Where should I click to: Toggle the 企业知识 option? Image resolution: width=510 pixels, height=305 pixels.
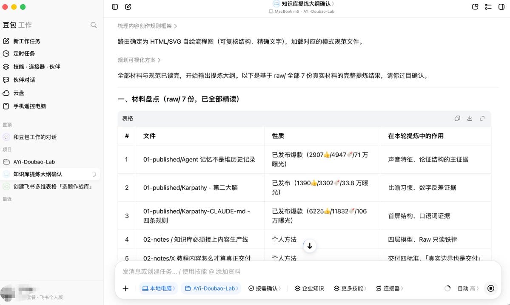309,288
